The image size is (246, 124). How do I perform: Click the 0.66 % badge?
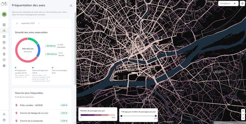click(x=64, y=105)
